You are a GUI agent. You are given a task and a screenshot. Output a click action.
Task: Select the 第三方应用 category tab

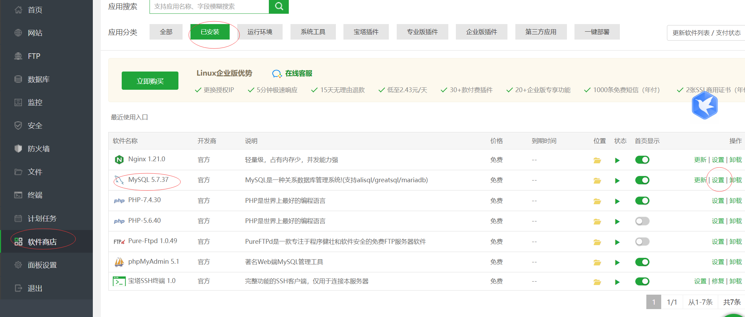tap(541, 32)
